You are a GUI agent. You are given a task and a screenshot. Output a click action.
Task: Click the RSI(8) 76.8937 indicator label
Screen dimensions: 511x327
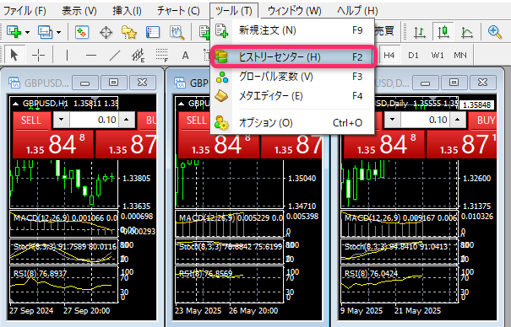coord(40,273)
